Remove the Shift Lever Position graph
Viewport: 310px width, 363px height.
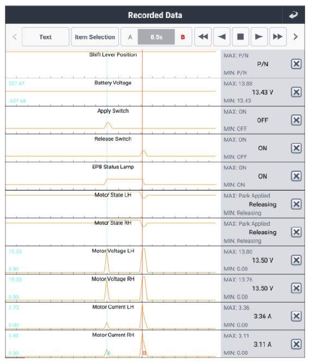[x=296, y=64]
